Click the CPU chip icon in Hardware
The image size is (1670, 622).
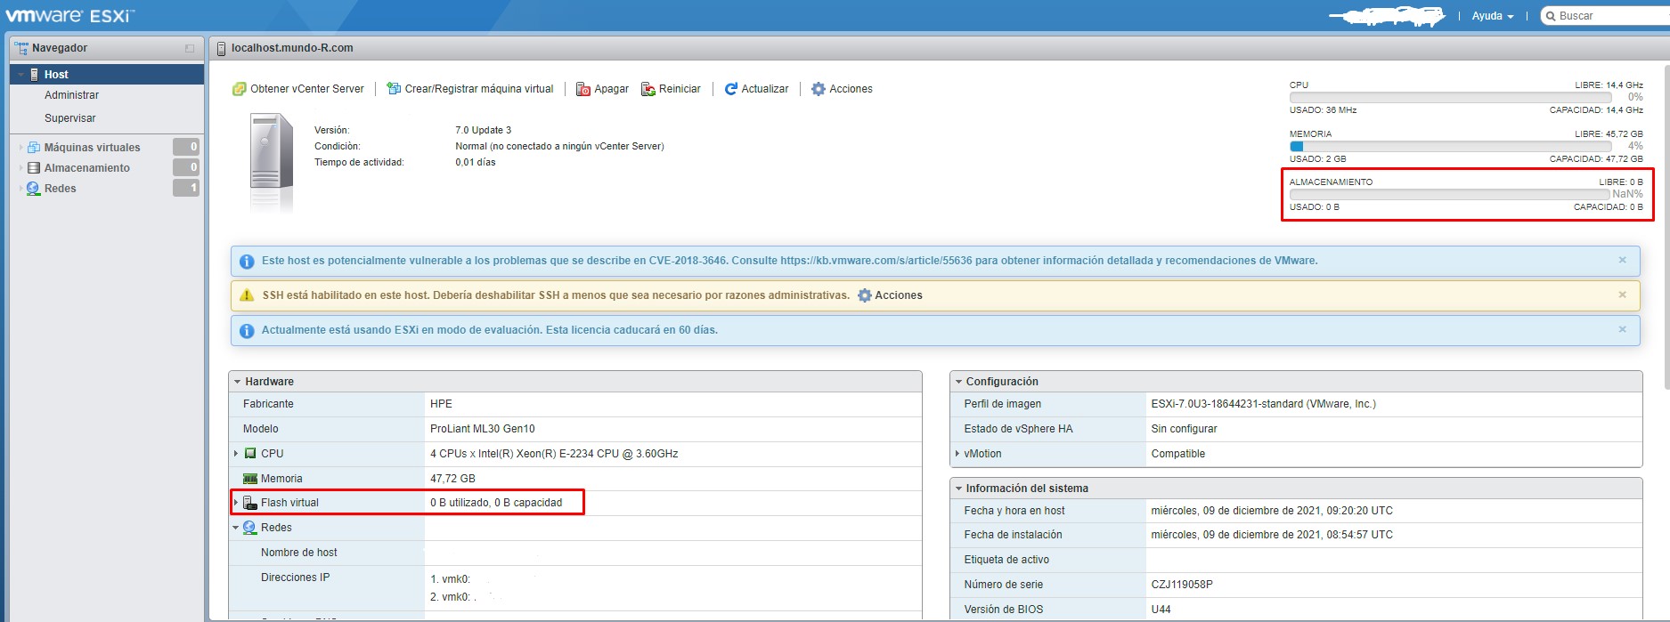pyautogui.click(x=250, y=454)
